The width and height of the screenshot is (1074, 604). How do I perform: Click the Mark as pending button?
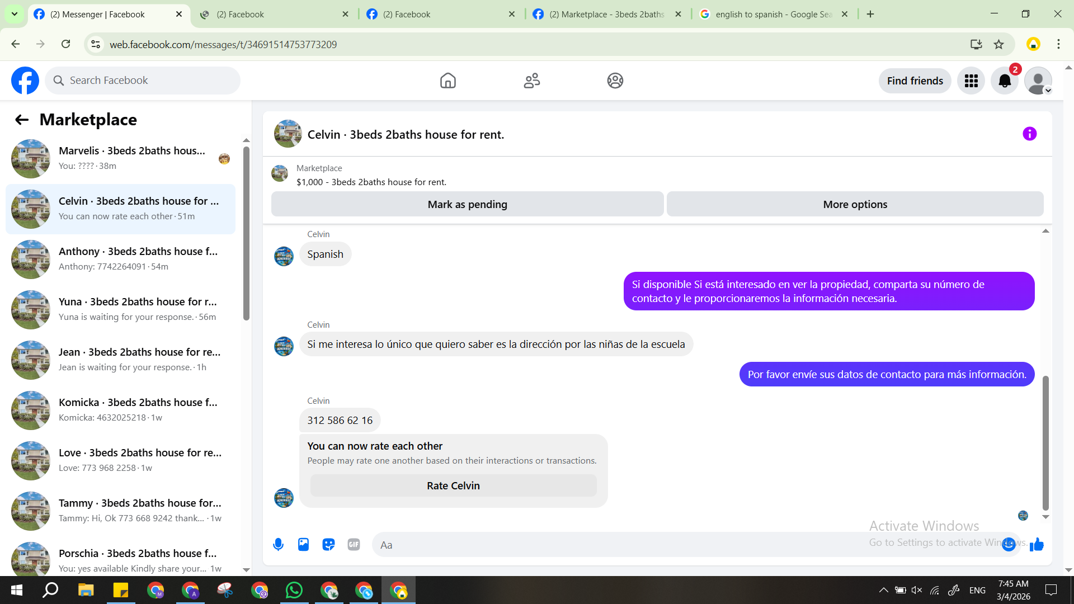[x=467, y=204]
